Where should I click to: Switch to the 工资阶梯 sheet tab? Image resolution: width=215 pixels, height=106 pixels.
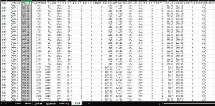pyautogui.click(x=38, y=104)
